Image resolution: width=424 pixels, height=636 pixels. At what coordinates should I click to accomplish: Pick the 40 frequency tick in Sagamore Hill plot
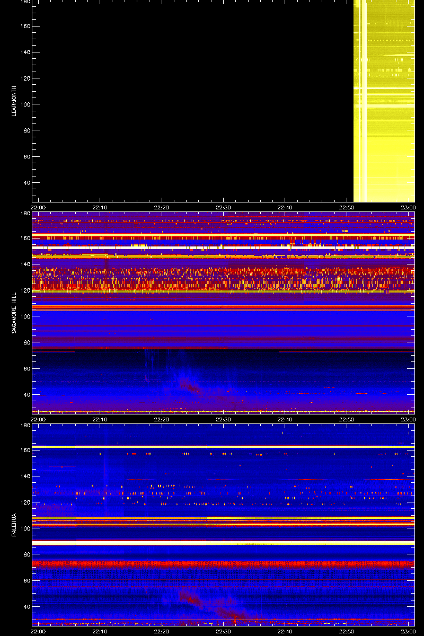(x=27, y=395)
